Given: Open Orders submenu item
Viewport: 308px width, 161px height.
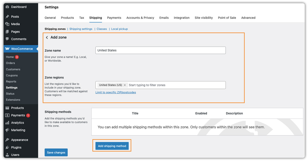Looking at the screenshot, I should pyautogui.click(x=10, y=63).
